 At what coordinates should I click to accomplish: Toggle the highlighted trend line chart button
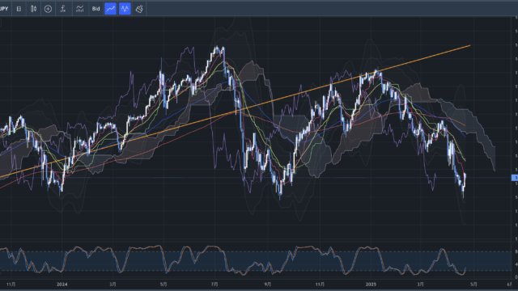point(110,9)
